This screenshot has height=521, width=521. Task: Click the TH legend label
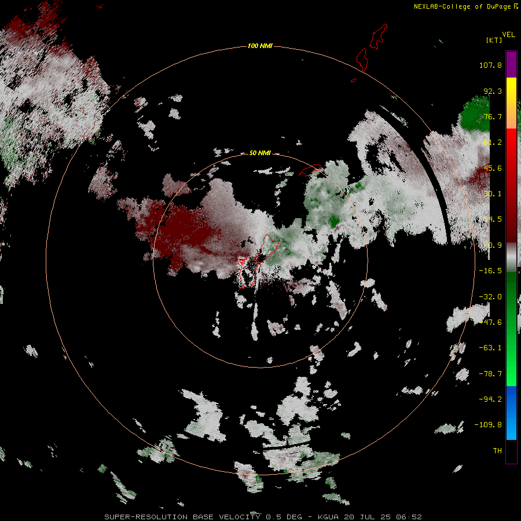coord(497,450)
